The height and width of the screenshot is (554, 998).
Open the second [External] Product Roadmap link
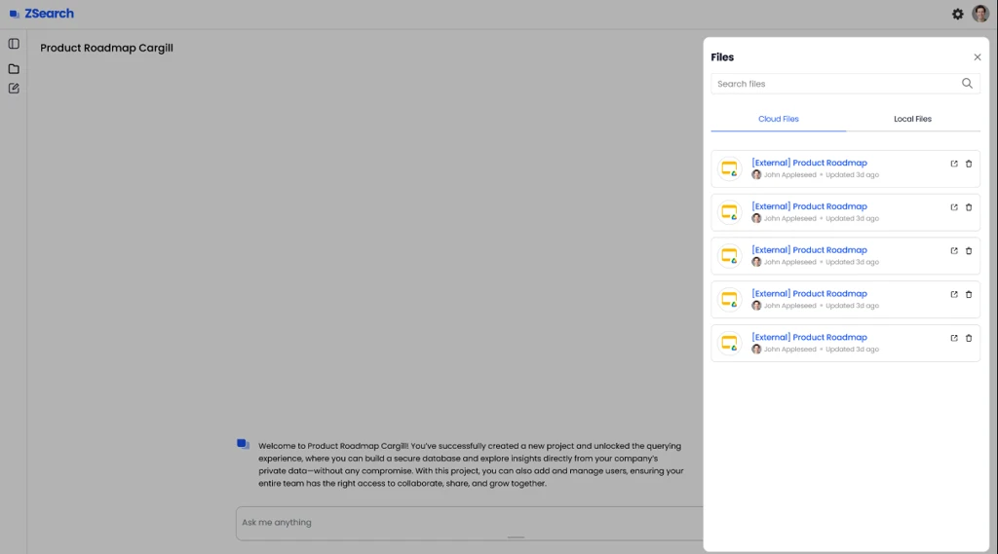coord(809,206)
